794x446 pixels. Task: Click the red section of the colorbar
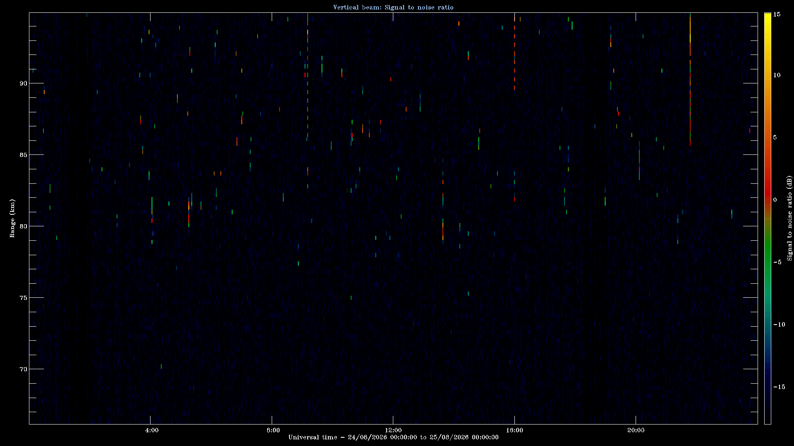(x=768, y=186)
